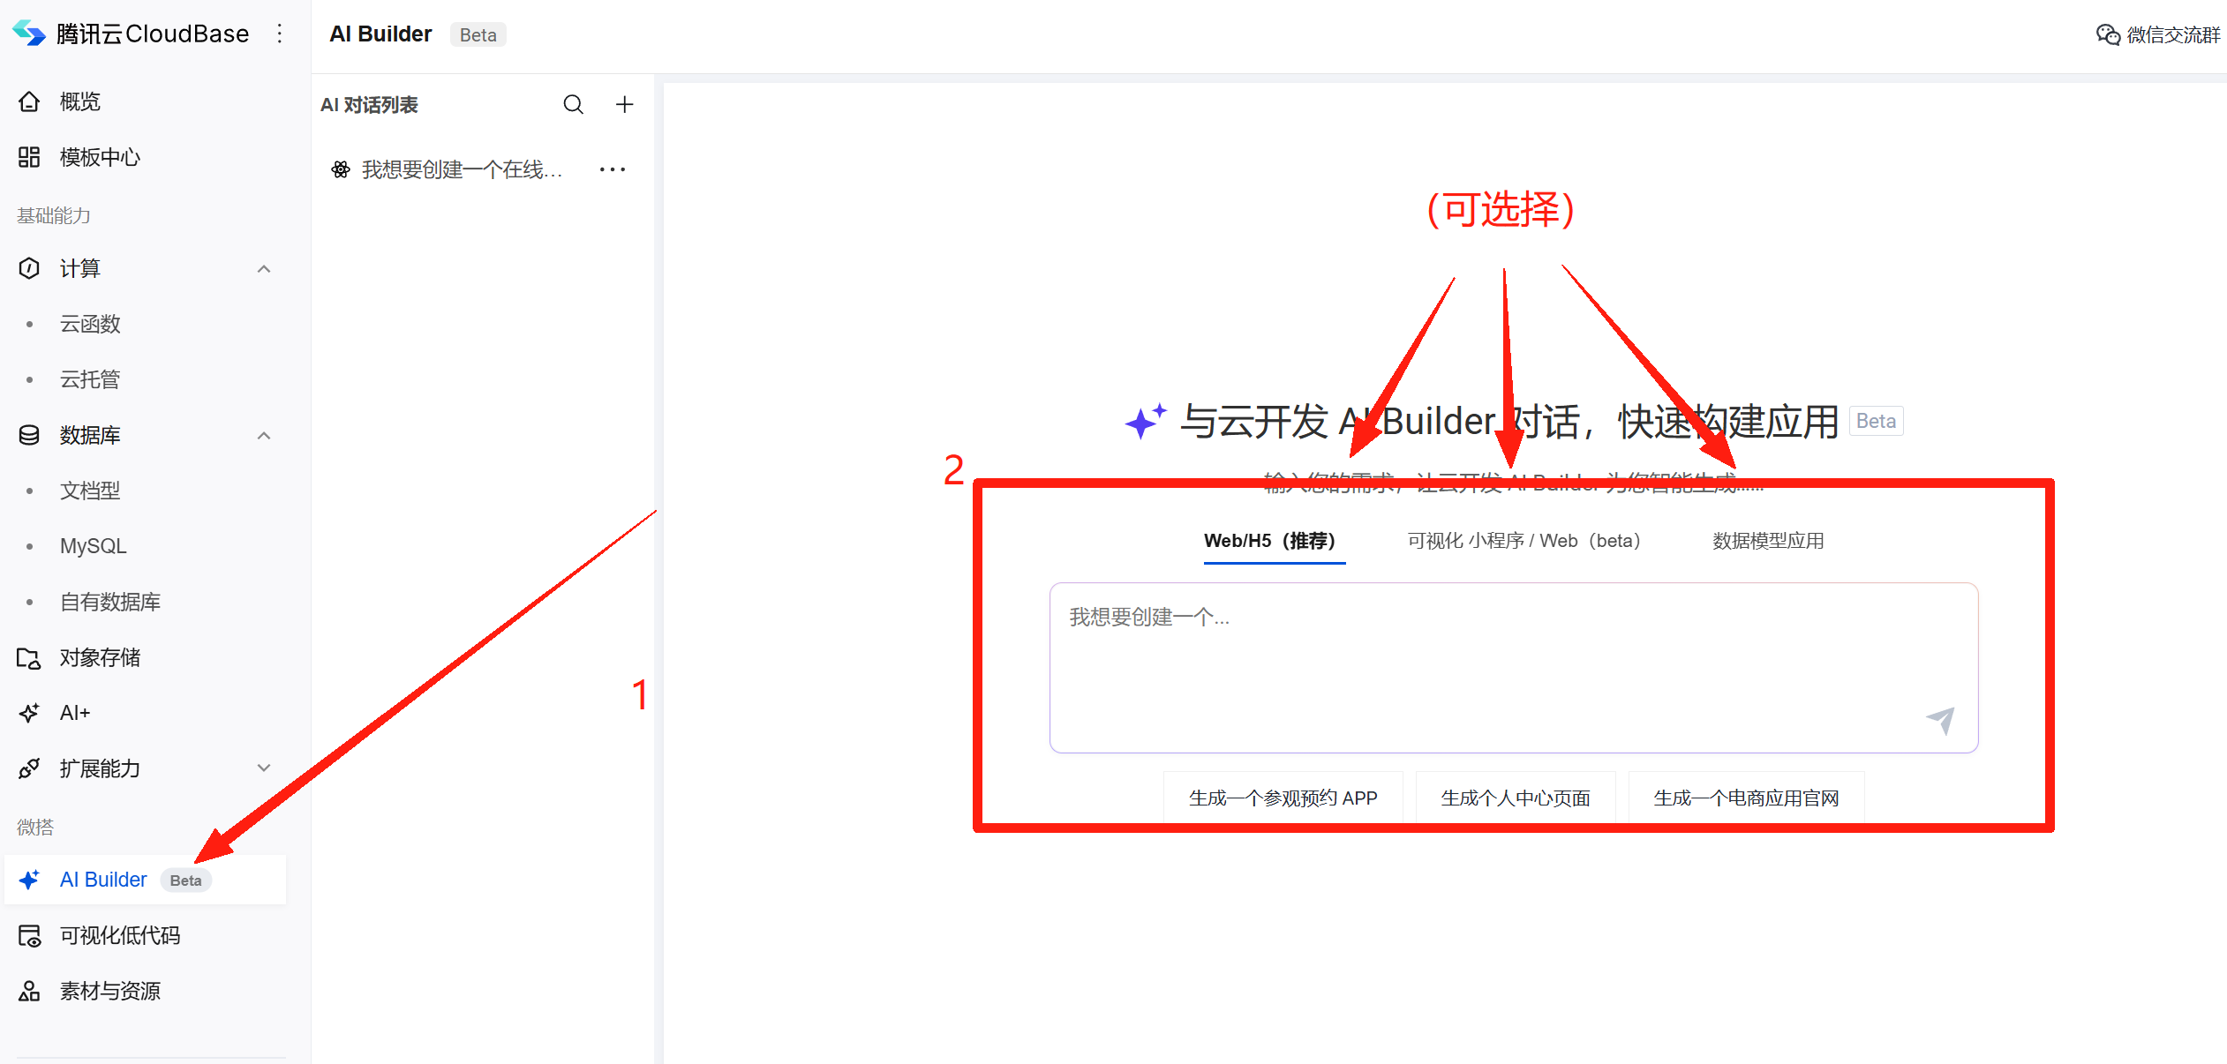Open the vertical dots menu beside CloudBase
2227x1064 pixels.
coord(280,34)
